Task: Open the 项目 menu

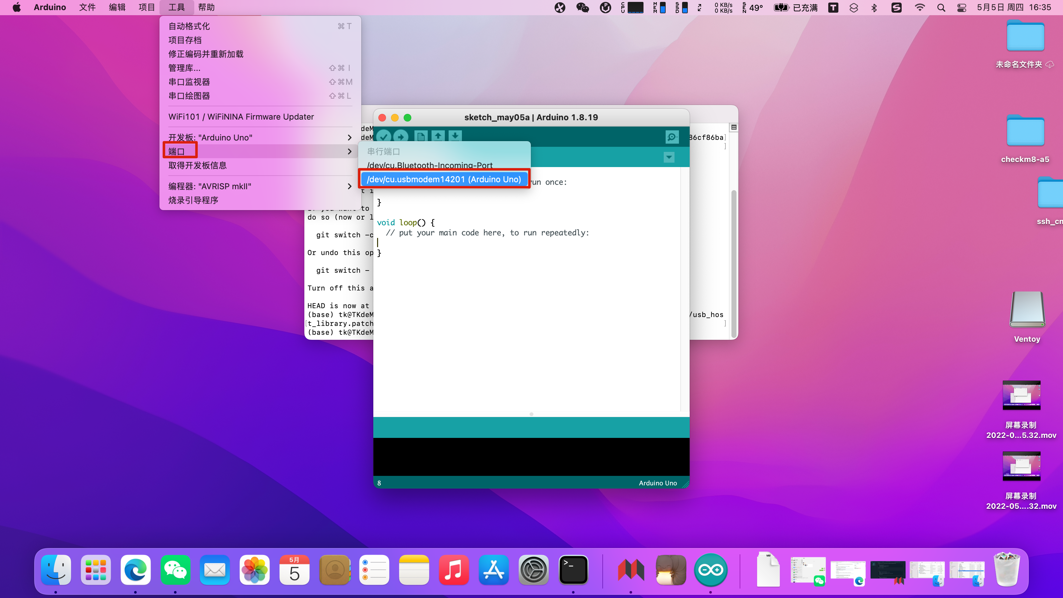Action: point(146,7)
